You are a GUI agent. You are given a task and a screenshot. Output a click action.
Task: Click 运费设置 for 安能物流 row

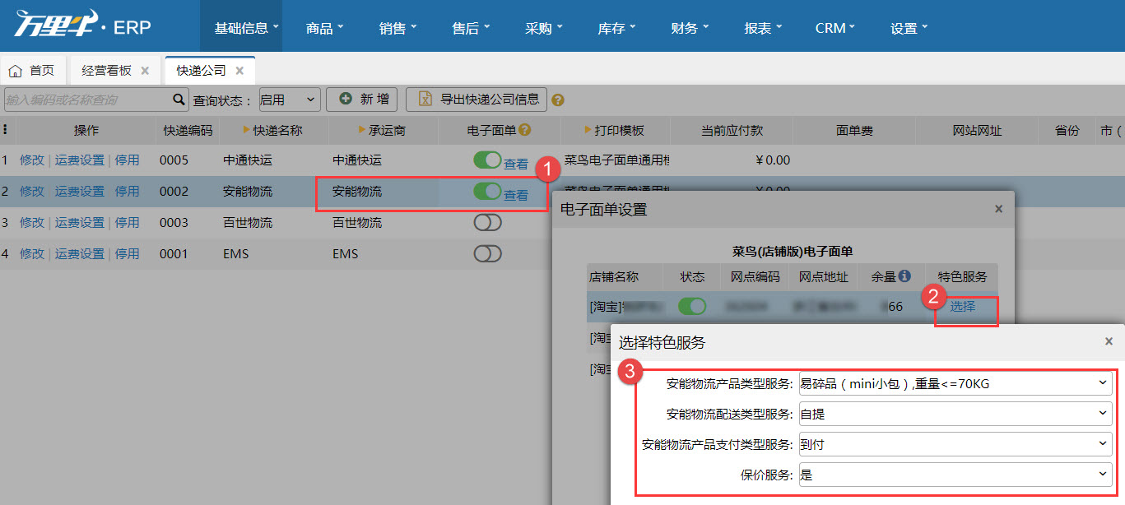coord(80,192)
